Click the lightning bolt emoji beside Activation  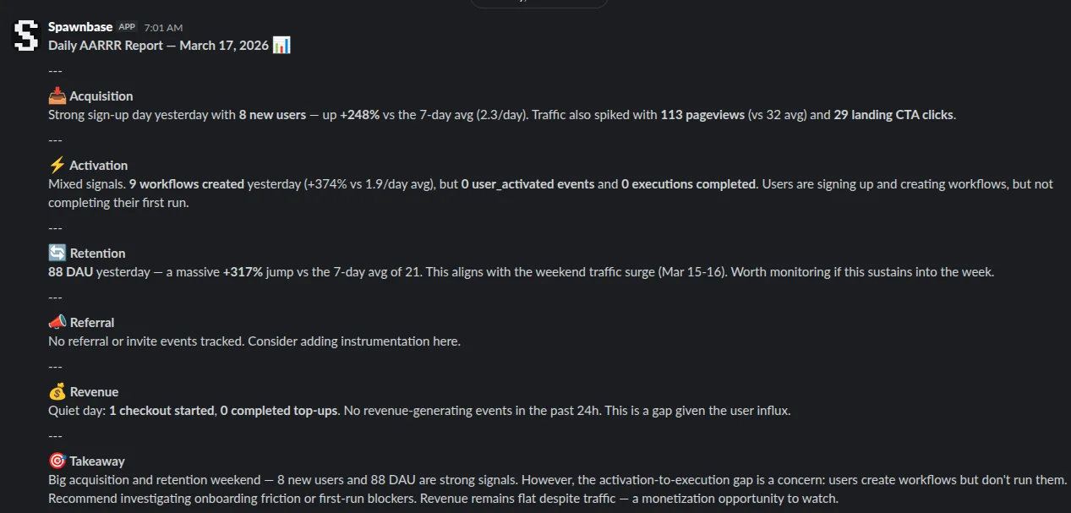click(57, 165)
